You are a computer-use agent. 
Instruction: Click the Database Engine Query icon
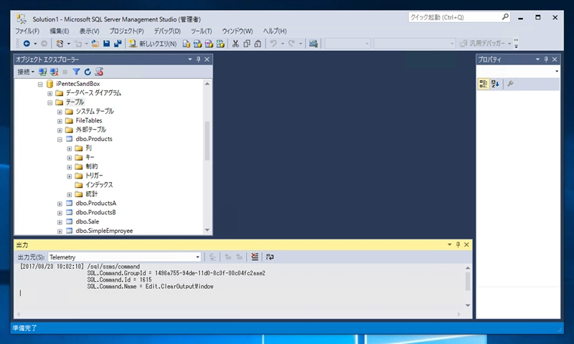click(x=187, y=44)
